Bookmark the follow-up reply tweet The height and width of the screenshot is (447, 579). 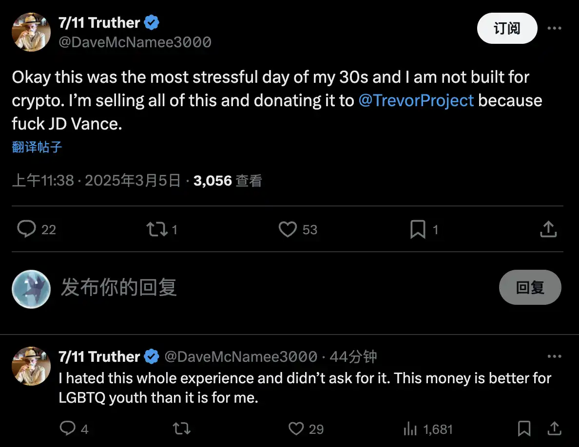524,428
